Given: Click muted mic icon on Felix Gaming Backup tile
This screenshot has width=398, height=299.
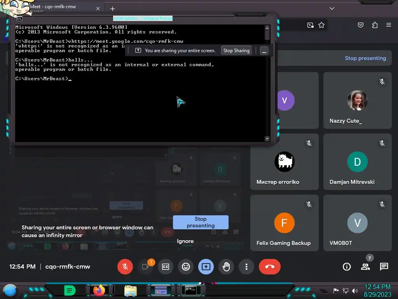Looking at the screenshot, I should [x=309, y=204].
